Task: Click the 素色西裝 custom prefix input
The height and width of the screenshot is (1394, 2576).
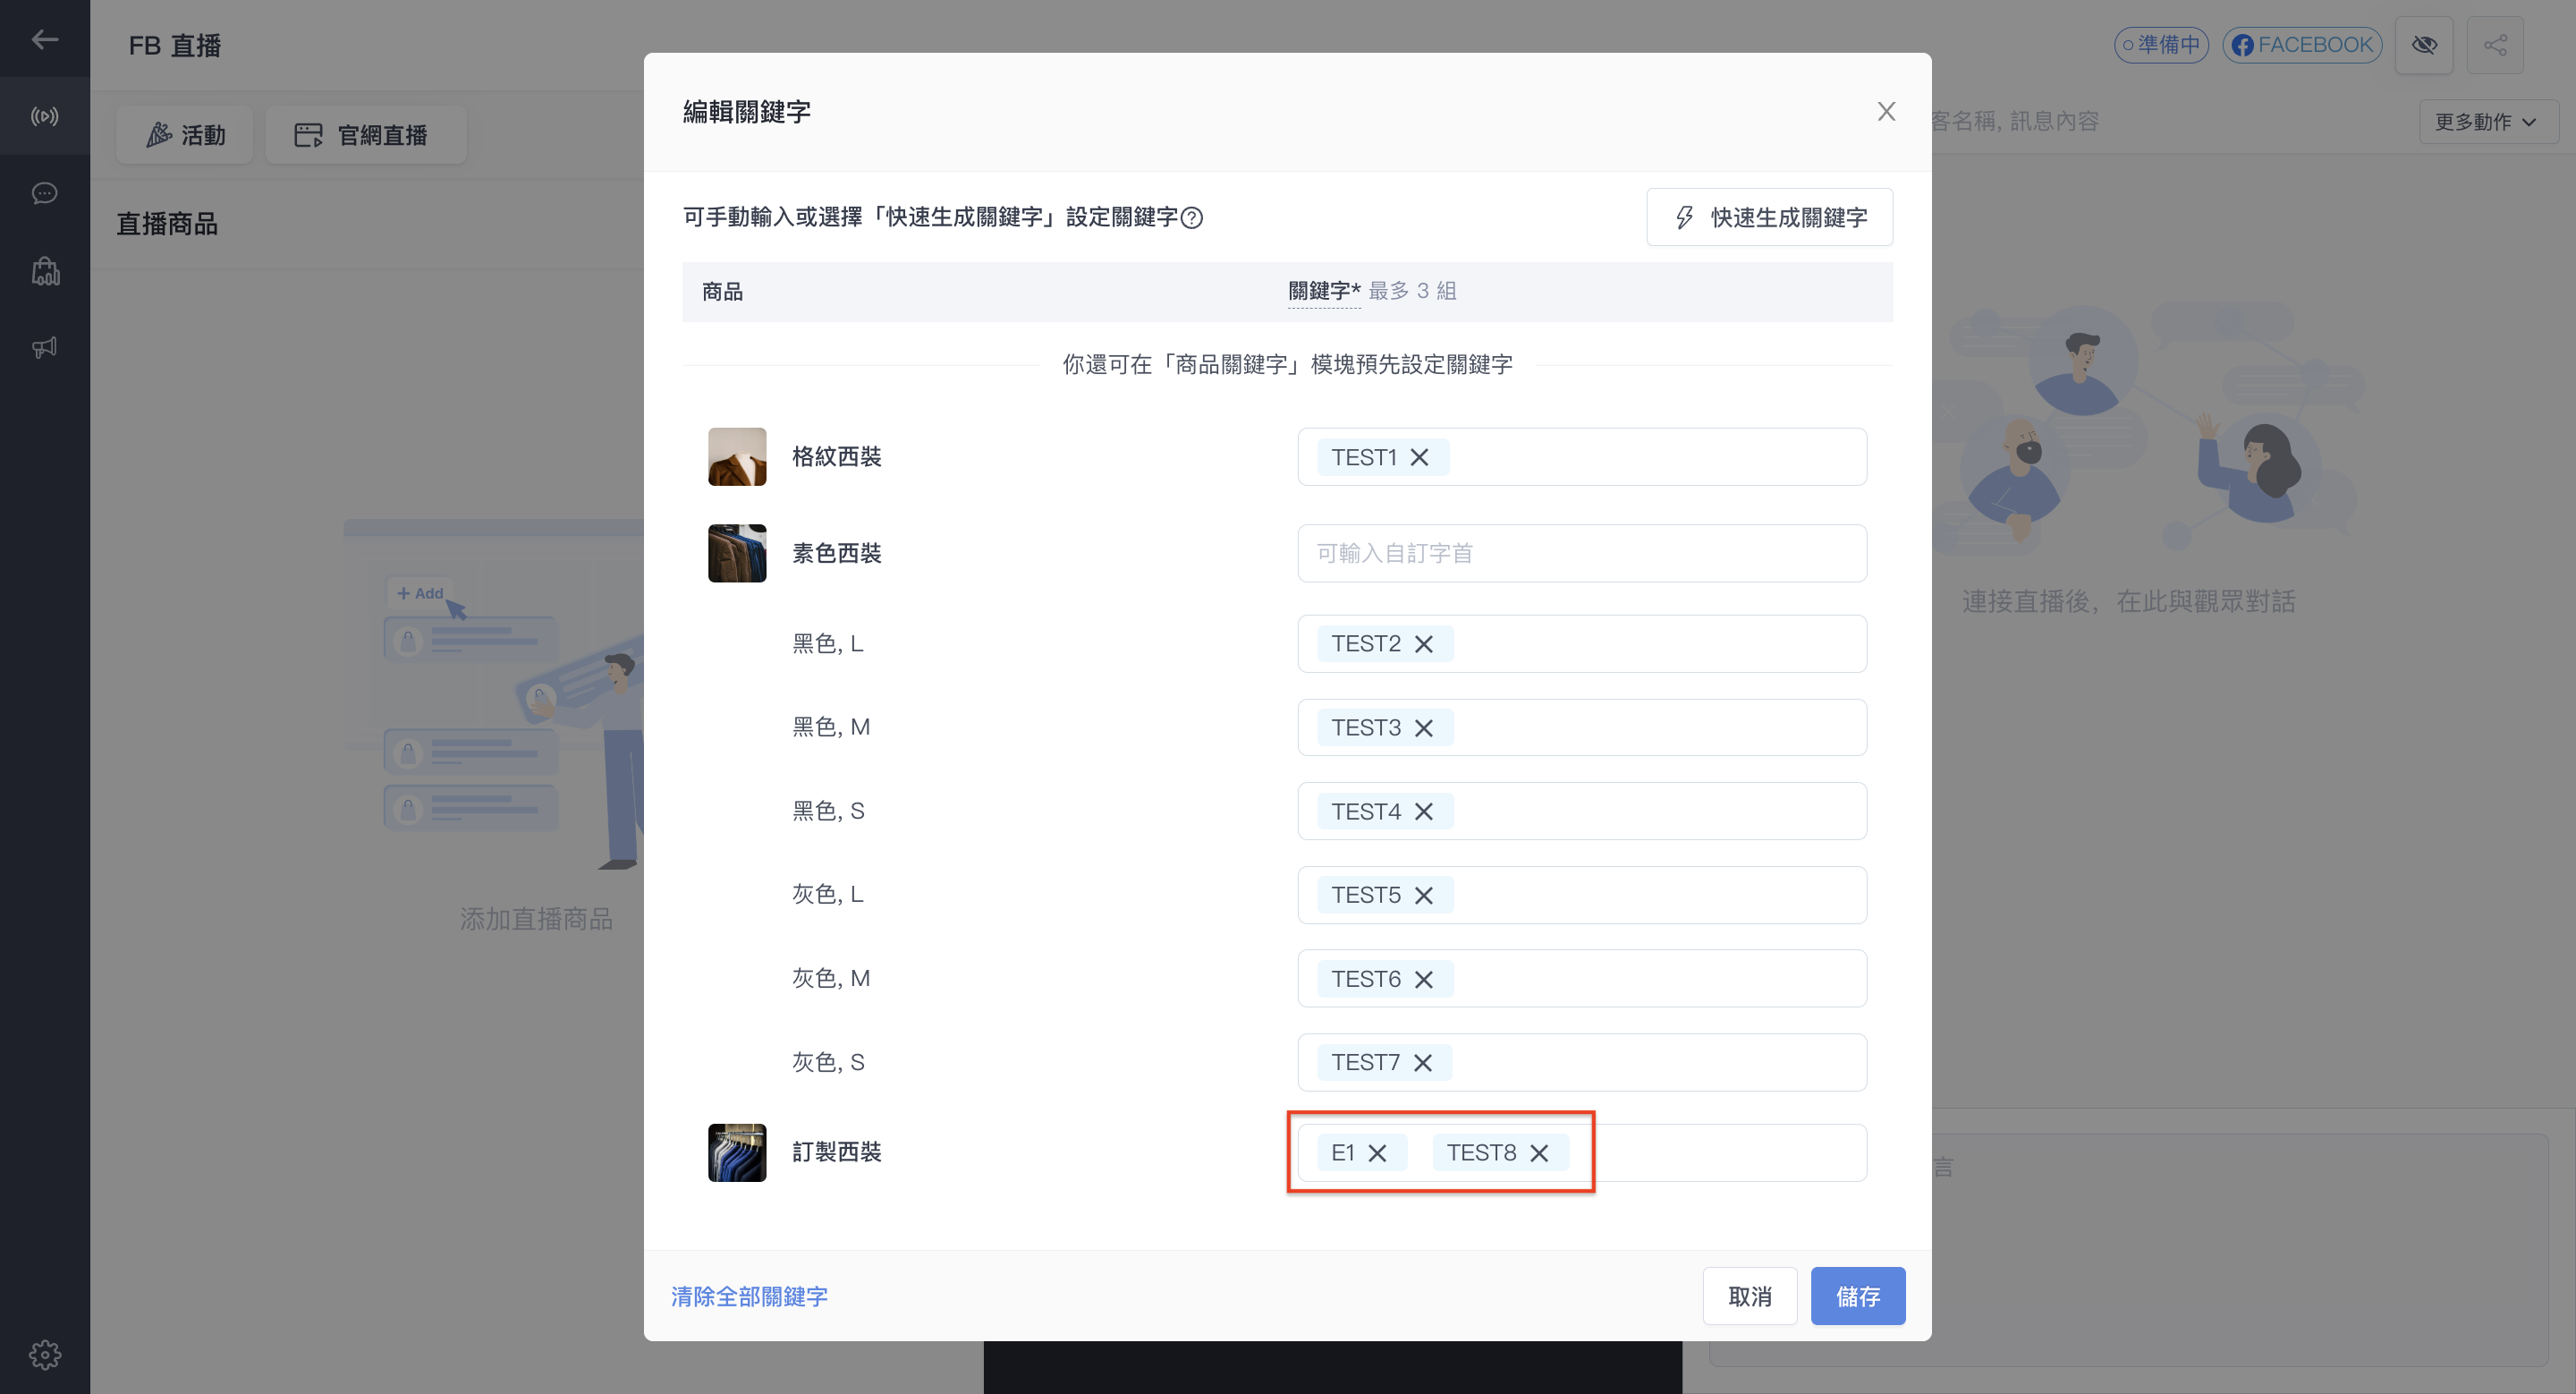Action: (x=1582, y=553)
